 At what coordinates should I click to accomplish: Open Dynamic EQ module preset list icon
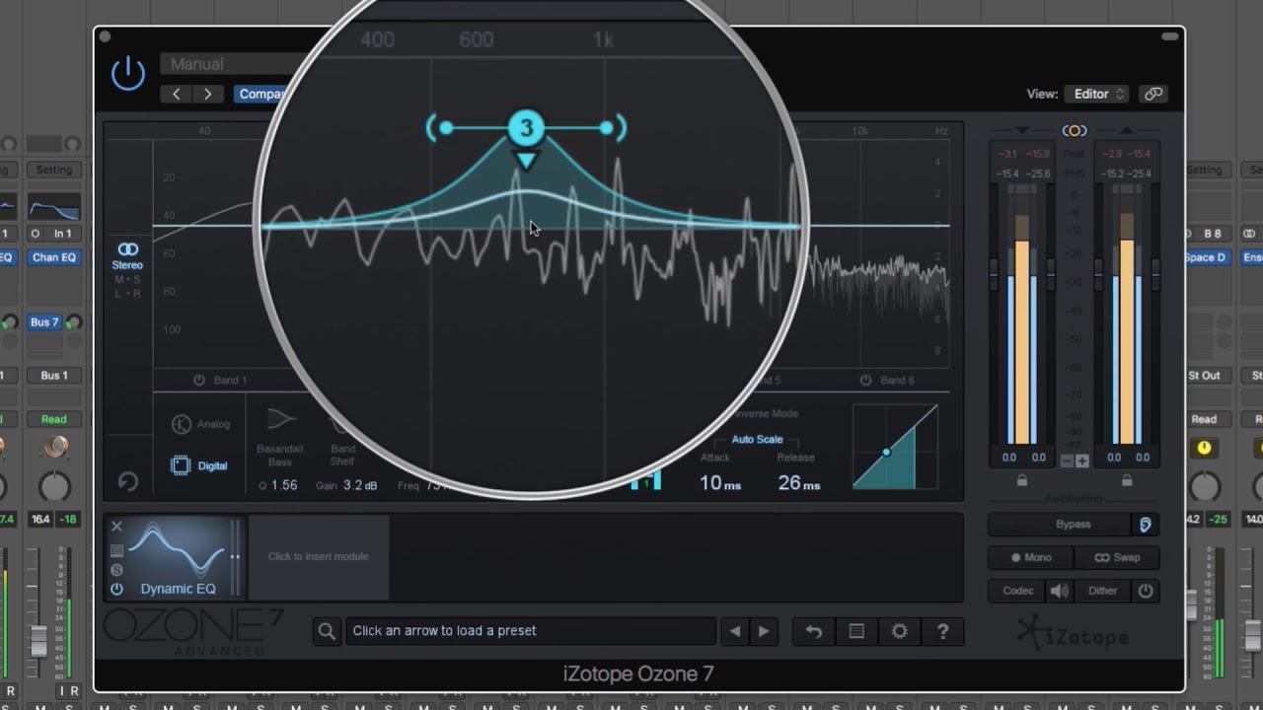click(x=116, y=550)
